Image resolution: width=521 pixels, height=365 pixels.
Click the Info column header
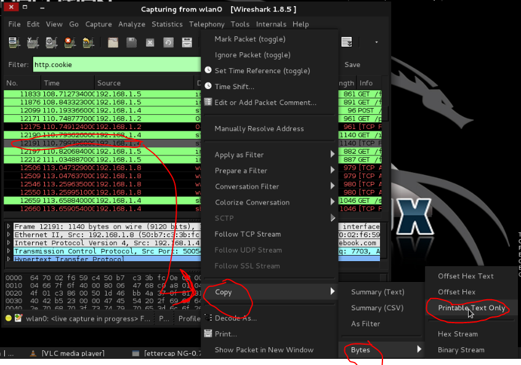(x=368, y=83)
